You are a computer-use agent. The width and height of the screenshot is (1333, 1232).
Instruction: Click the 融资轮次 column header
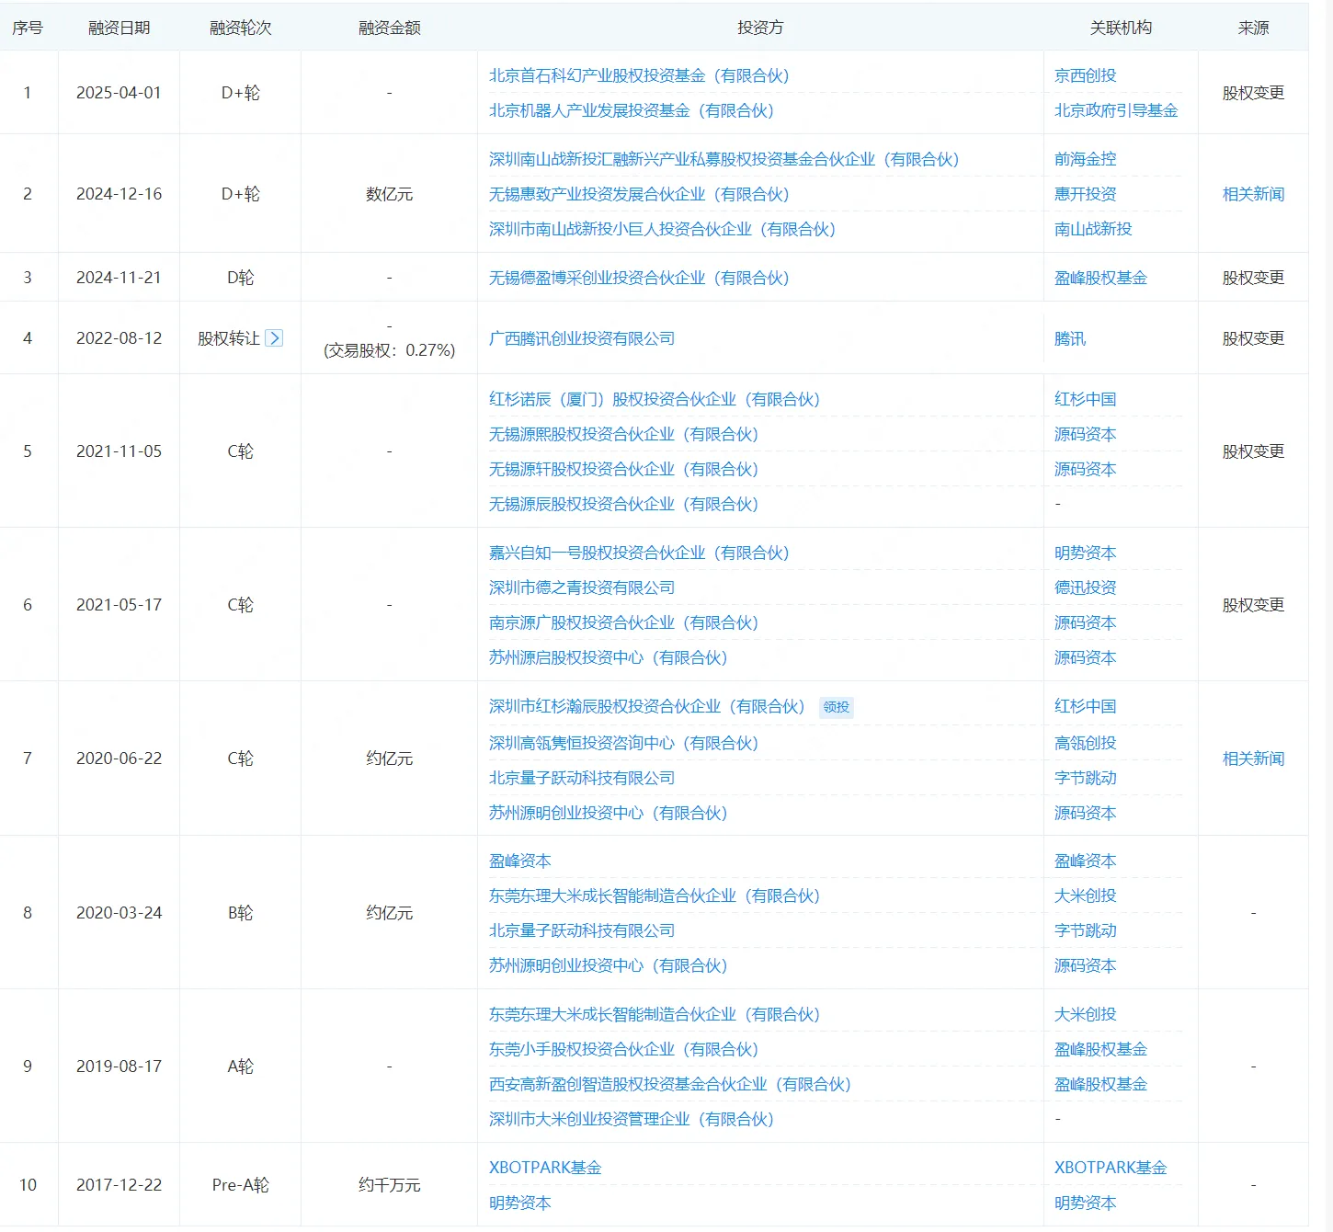click(x=241, y=28)
